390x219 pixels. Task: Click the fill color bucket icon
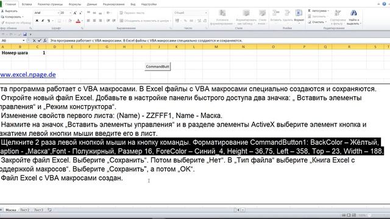(70, 21)
